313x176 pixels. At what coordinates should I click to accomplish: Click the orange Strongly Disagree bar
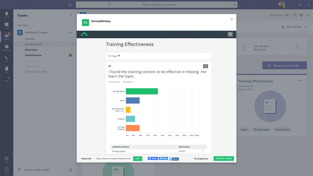pos(133,128)
